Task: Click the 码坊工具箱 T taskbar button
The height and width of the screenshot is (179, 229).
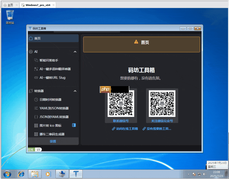Action: (76, 174)
